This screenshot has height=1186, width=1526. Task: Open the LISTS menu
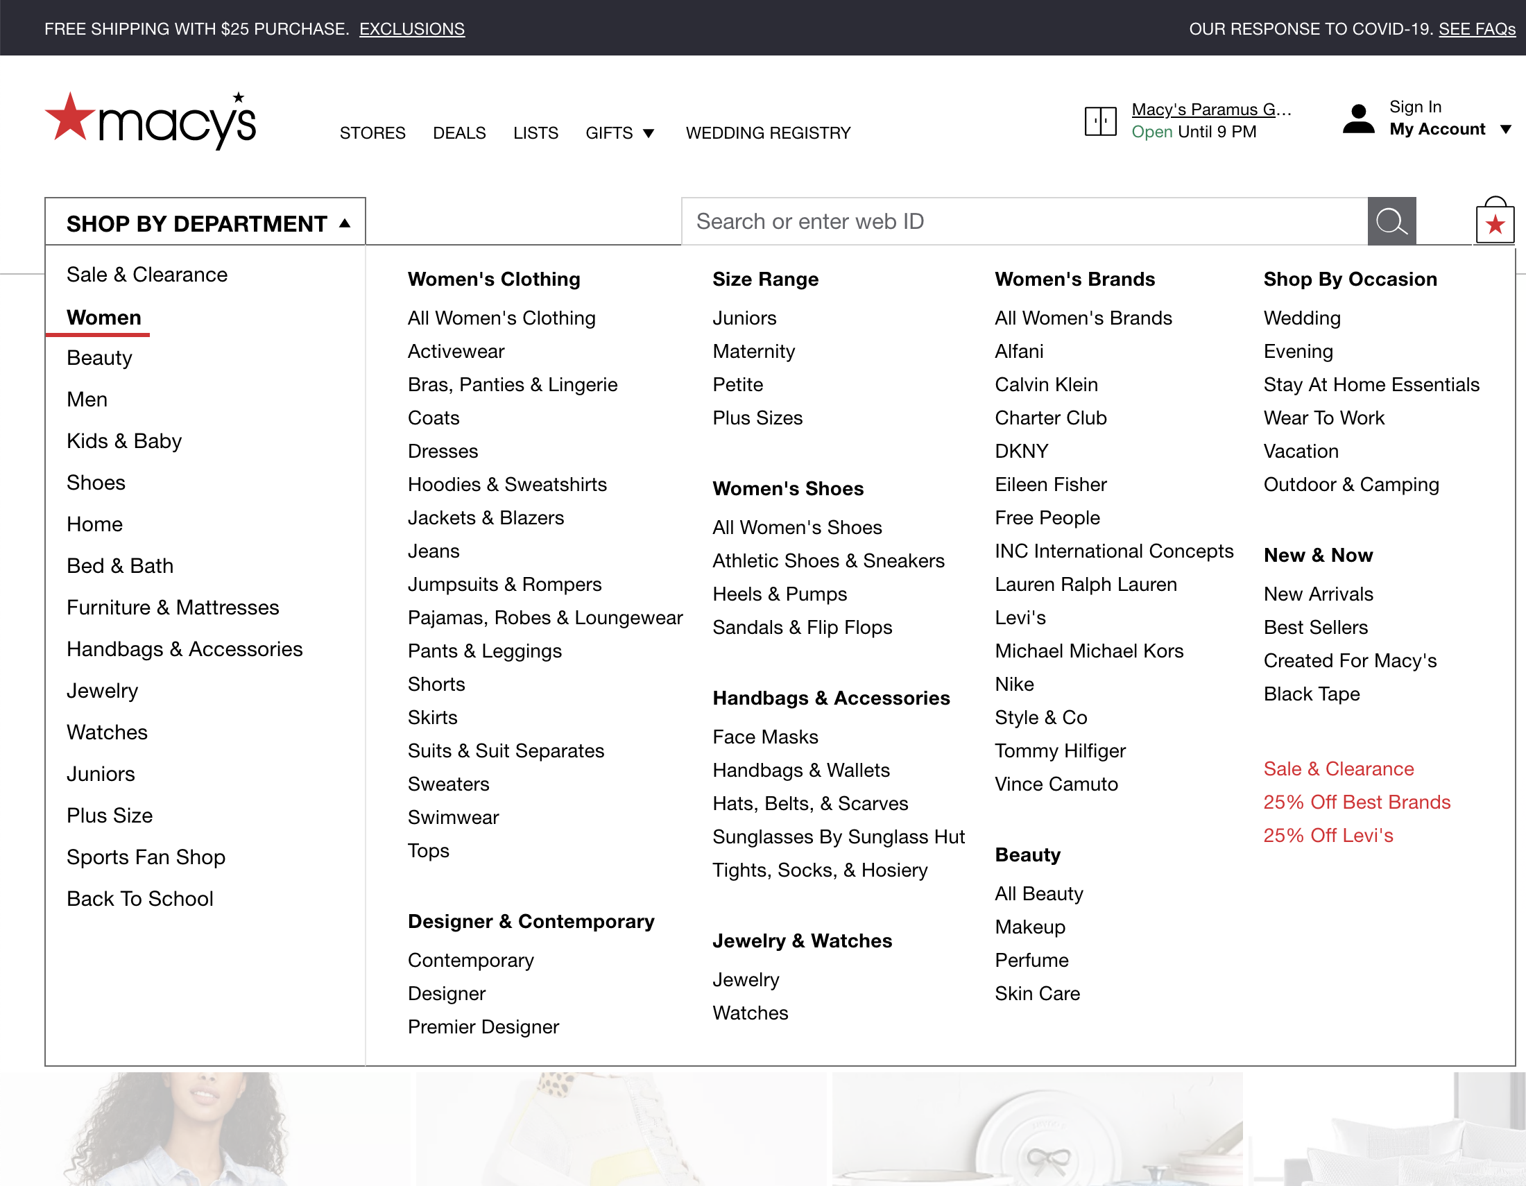(536, 132)
